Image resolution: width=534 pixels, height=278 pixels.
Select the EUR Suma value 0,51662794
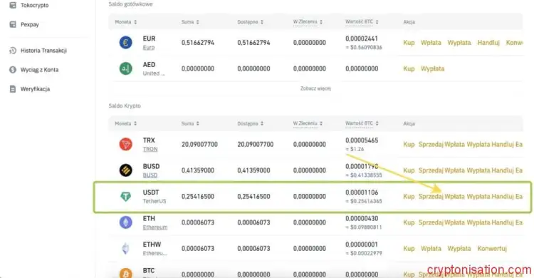(x=198, y=43)
